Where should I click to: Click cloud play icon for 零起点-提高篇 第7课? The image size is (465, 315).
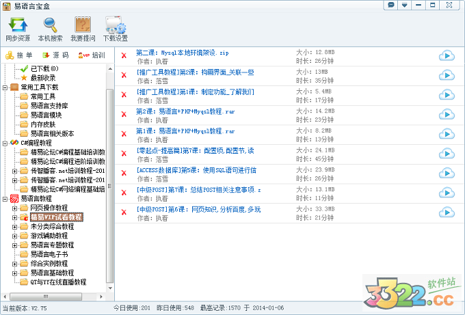[447, 154]
